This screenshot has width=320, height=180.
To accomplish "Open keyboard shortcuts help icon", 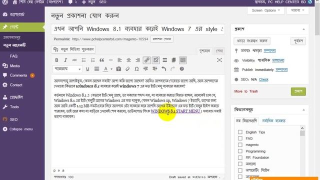I will click(x=181, y=69).
